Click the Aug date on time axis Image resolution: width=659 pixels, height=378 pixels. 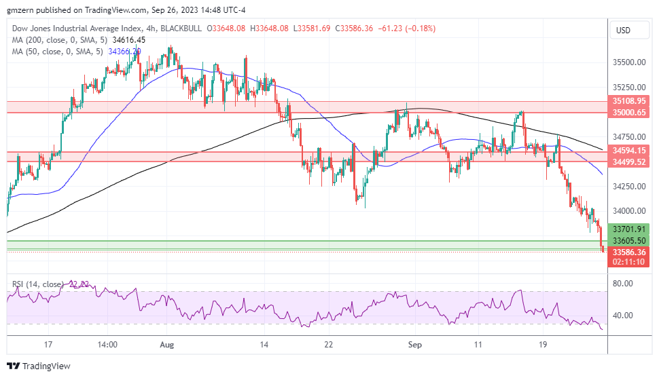167,345
